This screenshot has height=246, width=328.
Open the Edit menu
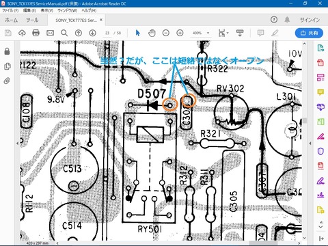29,10
